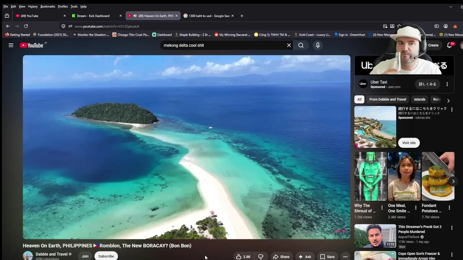Open the Bookmarks menu
The height and width of the screenshot is (260, 463).
tap(48, 6)
